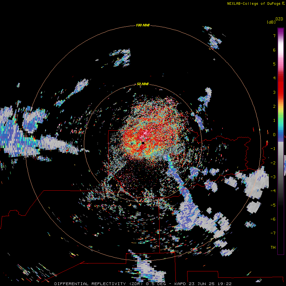
Task: Click the 6 tick label on color scale
Action: click(x=274, y=50)
